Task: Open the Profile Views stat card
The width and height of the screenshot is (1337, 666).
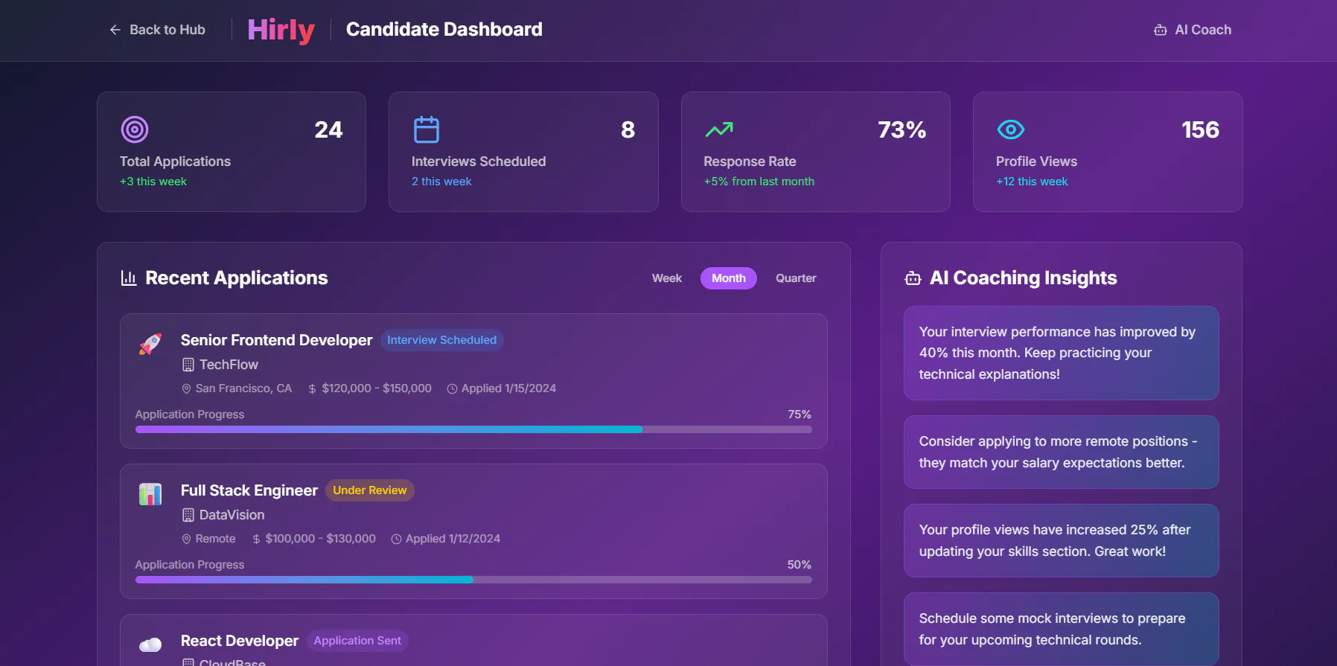Action: point(1108,152)
